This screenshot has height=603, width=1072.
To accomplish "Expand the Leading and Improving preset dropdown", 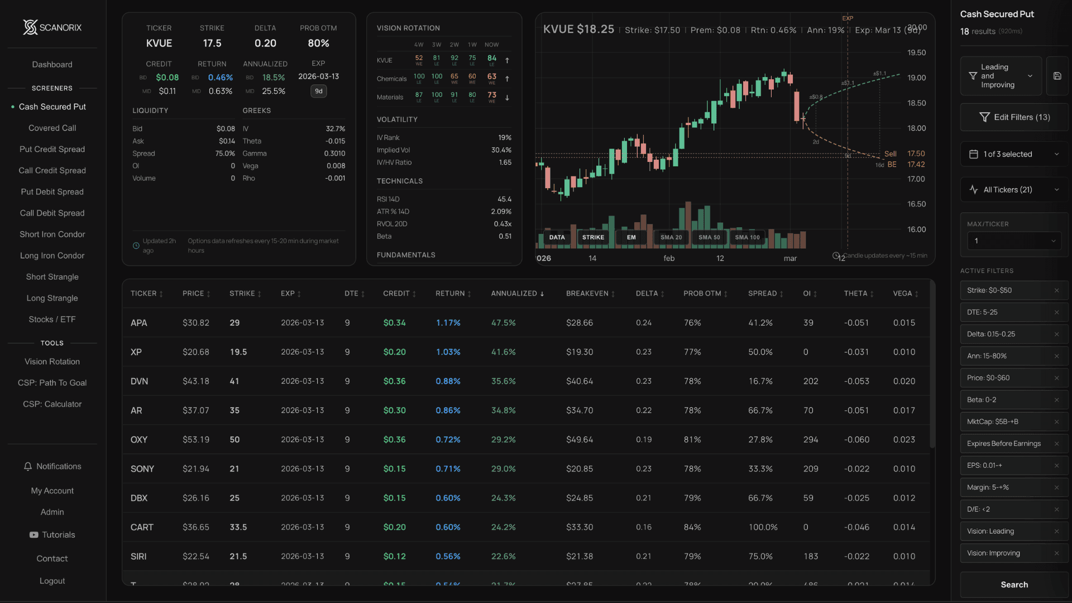I will (x=1031, y=76).
